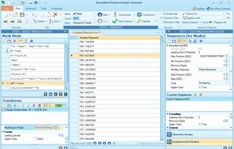Viewport: 234px width, 149px height.
Task: Click Open folder icon in Standard group
Action: click(x=15, y=15)
